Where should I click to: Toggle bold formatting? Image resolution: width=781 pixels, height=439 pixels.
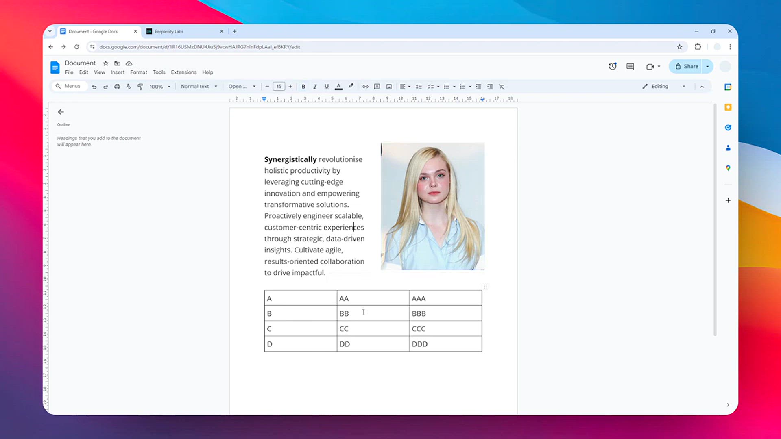point(303,87)
